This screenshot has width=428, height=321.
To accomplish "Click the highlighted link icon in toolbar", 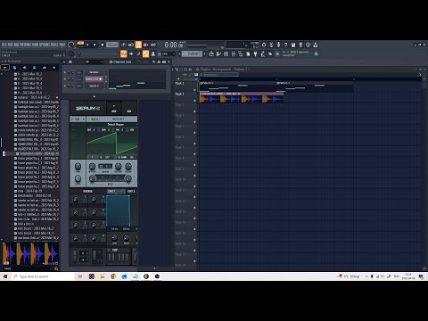I will (x=145, y=53).
